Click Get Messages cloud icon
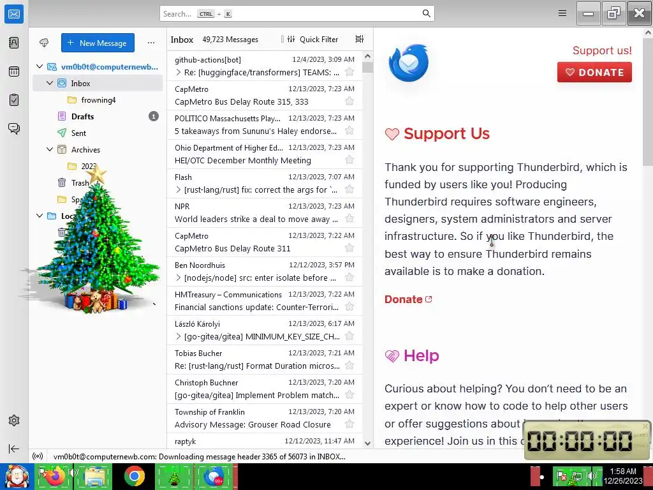This screenshot has height=490, width=653. coord(44,43)
